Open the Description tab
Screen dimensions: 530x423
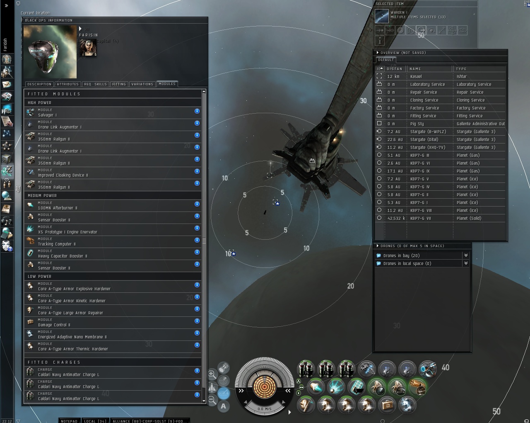coord(39,84)
